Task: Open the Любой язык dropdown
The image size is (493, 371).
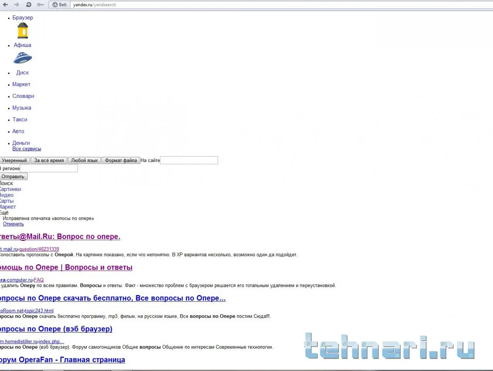Action: [84, 160]
